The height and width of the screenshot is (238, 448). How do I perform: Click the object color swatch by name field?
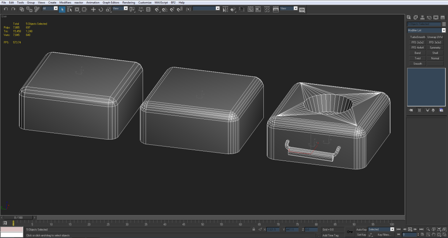coord(444,24)
